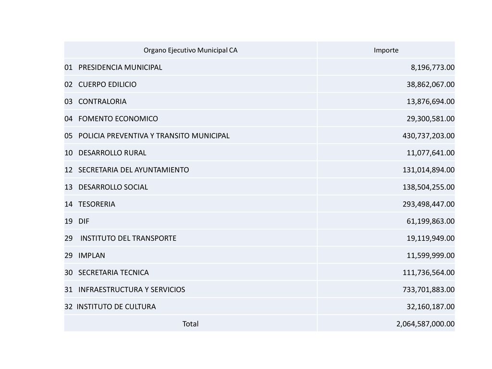Select INSTITUTO DEL TRANSPORTE label
Screen dimensions: 492x369
[128, 238]
